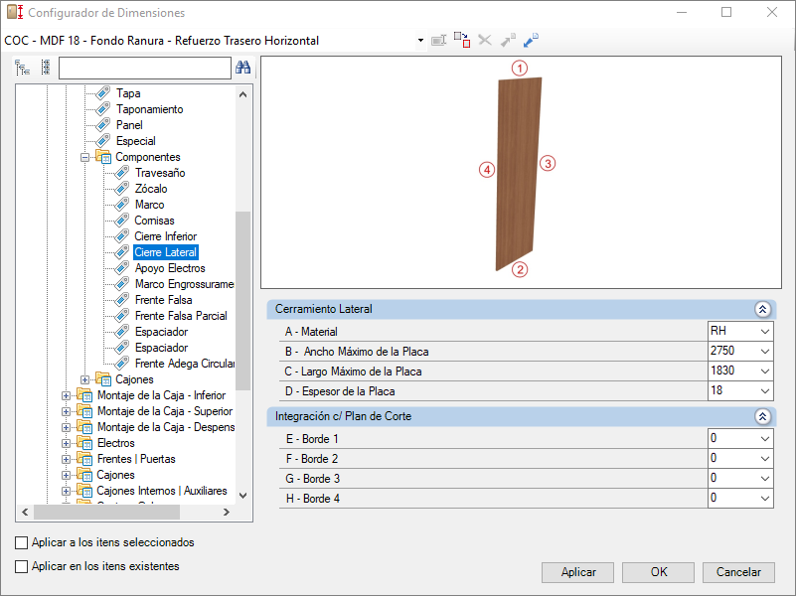Click the tag icon beside Tapa
The height and width of the screenshot is (596, 796).
pos(103,93)
